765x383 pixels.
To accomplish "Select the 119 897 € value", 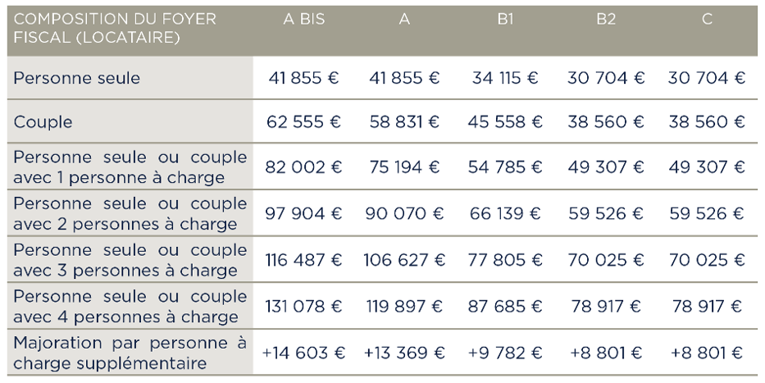I will 404,307.
